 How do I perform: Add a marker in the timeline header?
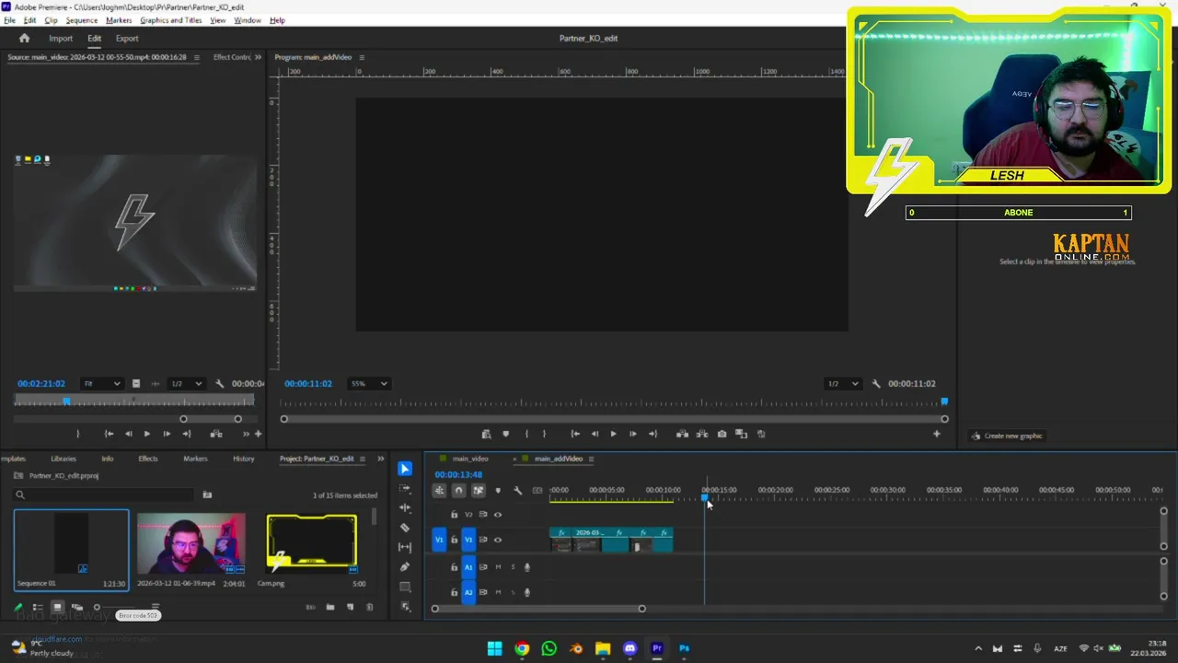[498, 490]
